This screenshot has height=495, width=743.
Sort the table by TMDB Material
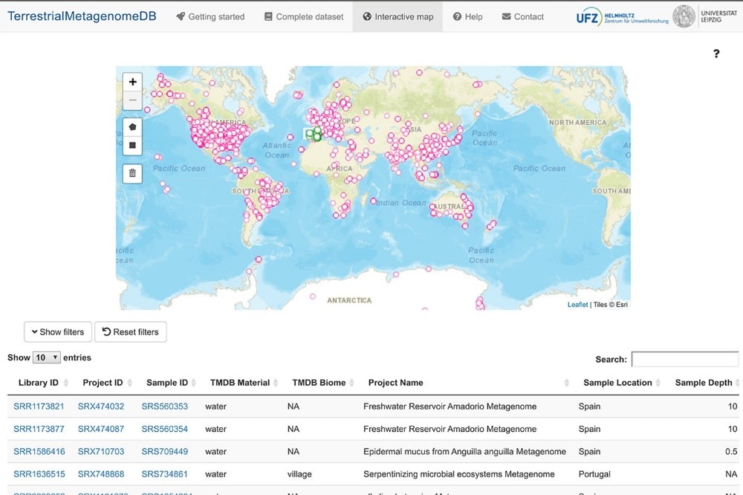[x=242, y=382]
